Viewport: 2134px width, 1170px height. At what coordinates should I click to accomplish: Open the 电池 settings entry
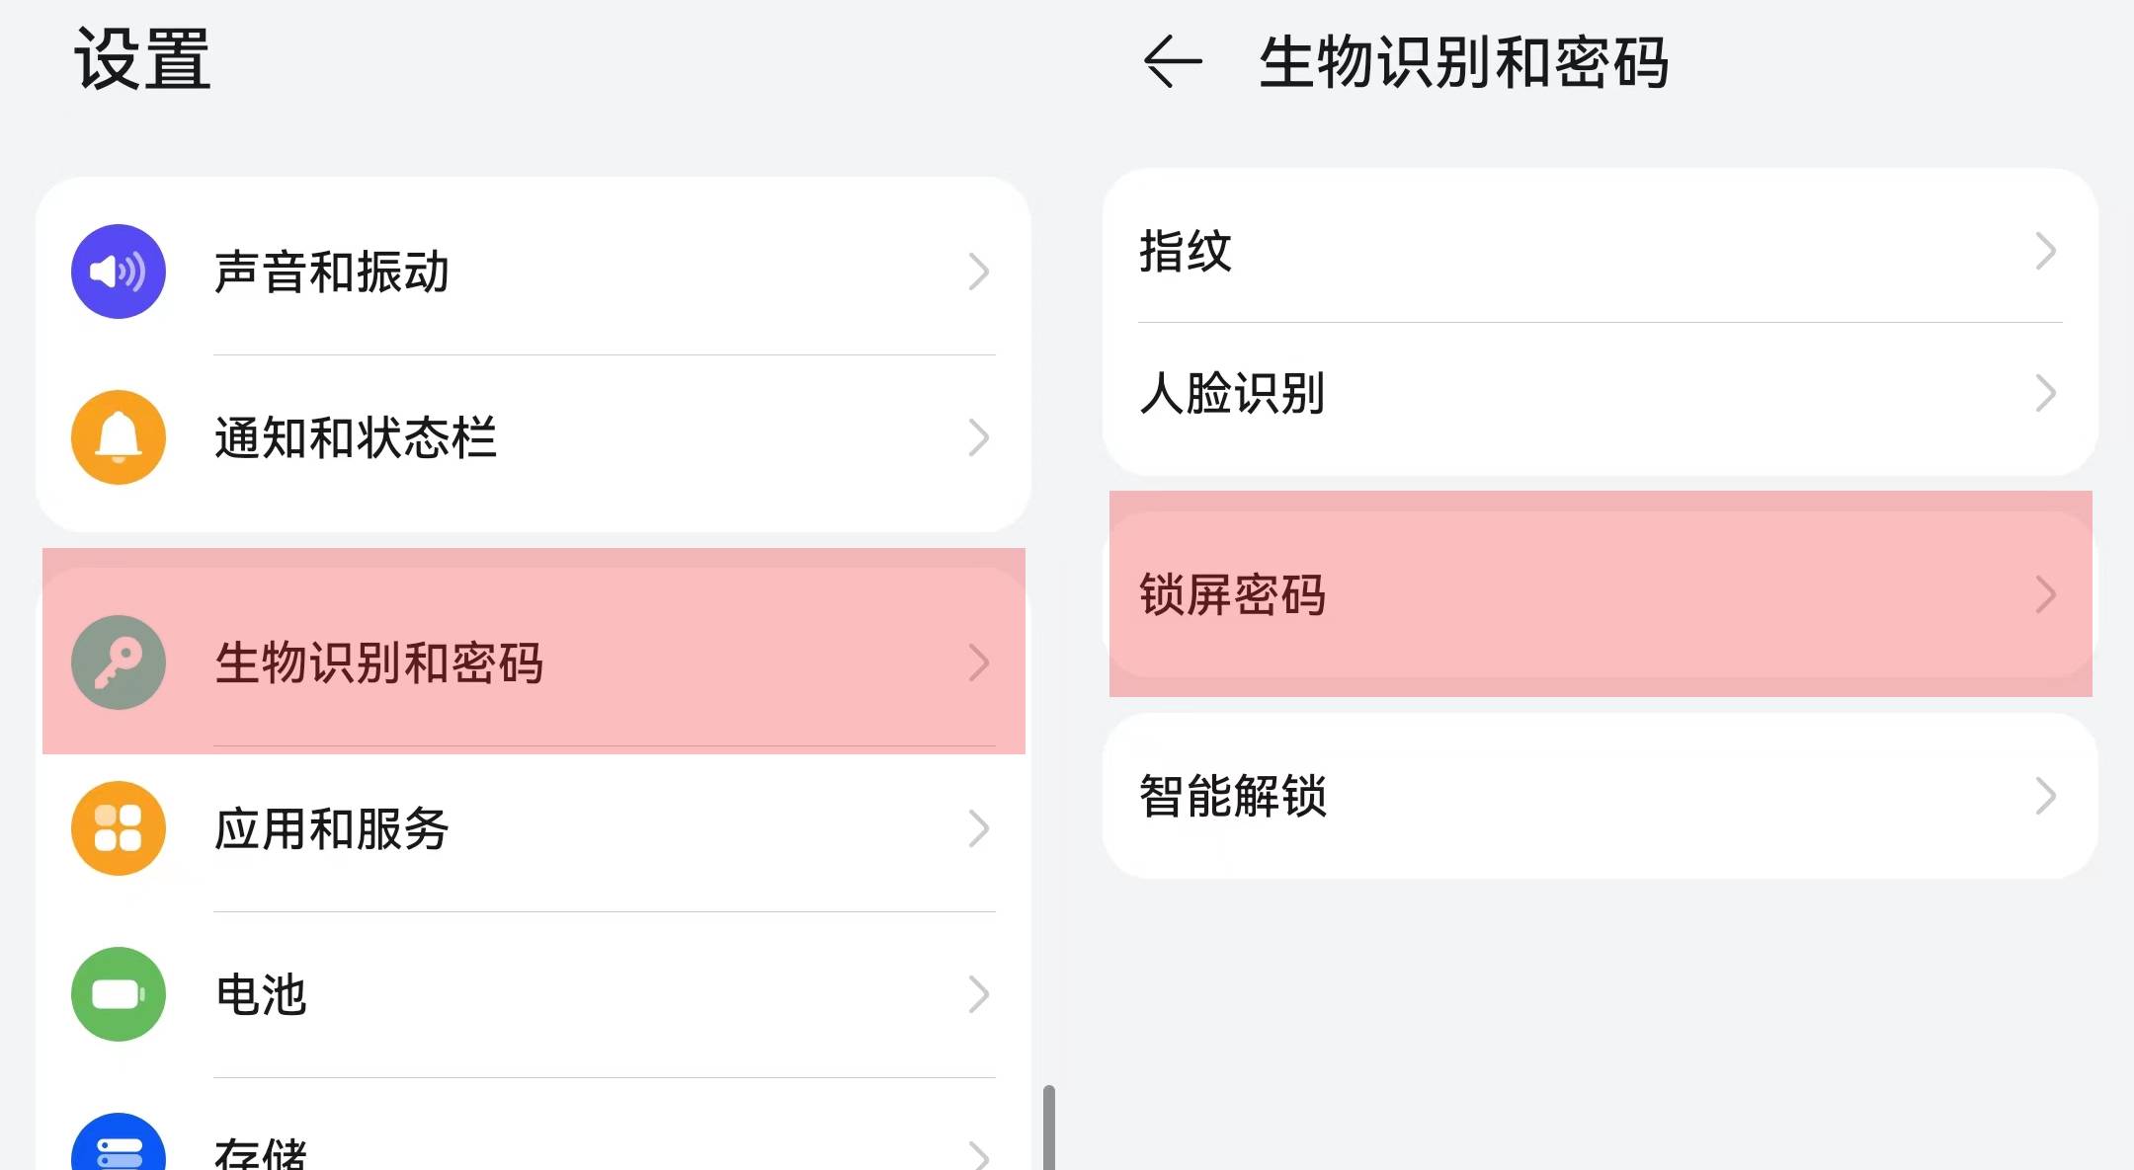pyautogui.click(x=261, y=994)
